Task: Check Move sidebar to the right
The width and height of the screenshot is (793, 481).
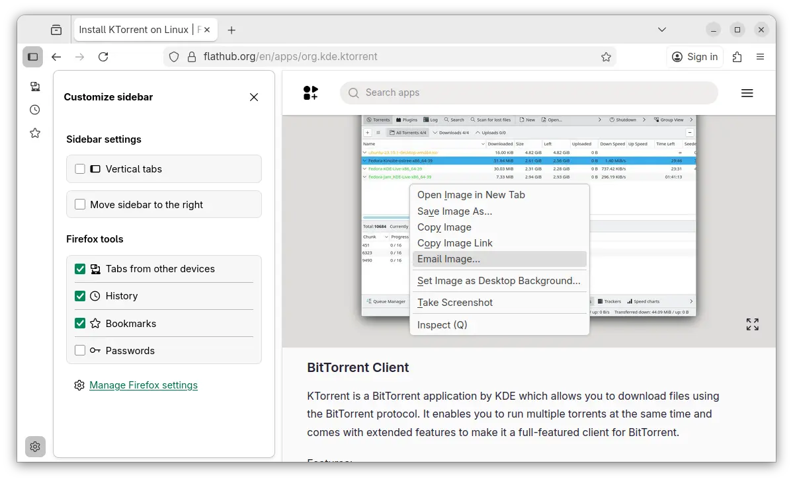Action: (x=80, y=205)
